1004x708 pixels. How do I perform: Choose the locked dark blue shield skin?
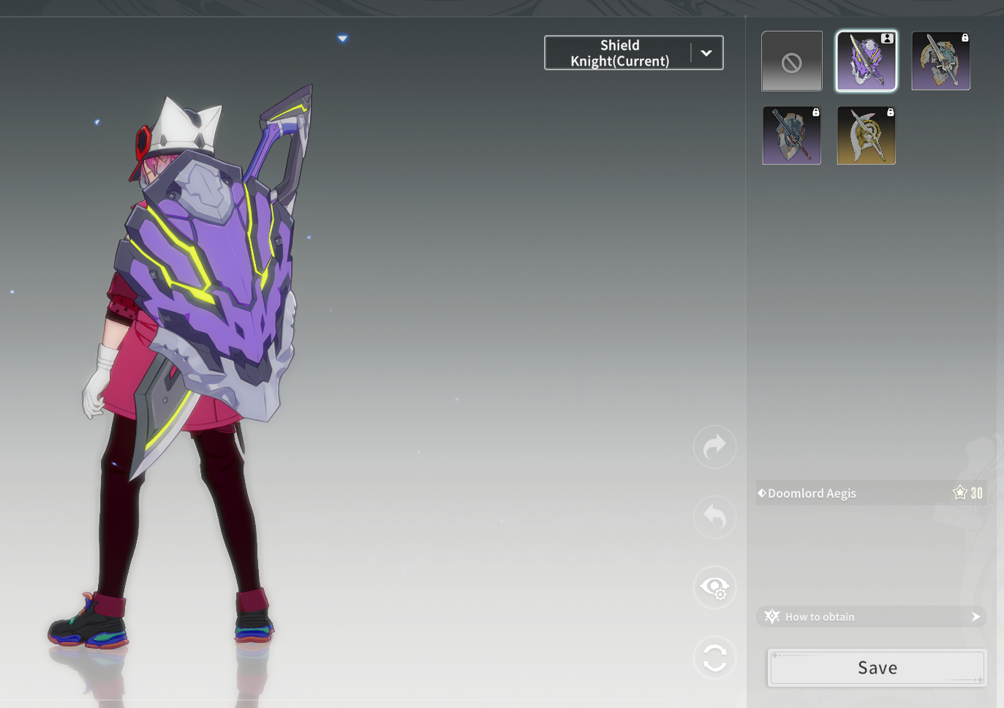tap(792, 135)
